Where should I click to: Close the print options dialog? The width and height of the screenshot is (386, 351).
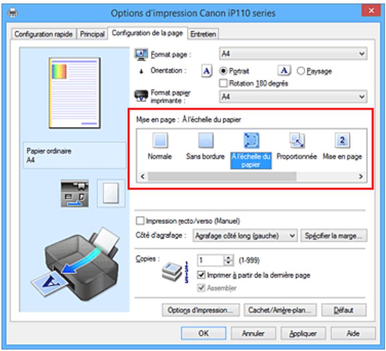371,10
